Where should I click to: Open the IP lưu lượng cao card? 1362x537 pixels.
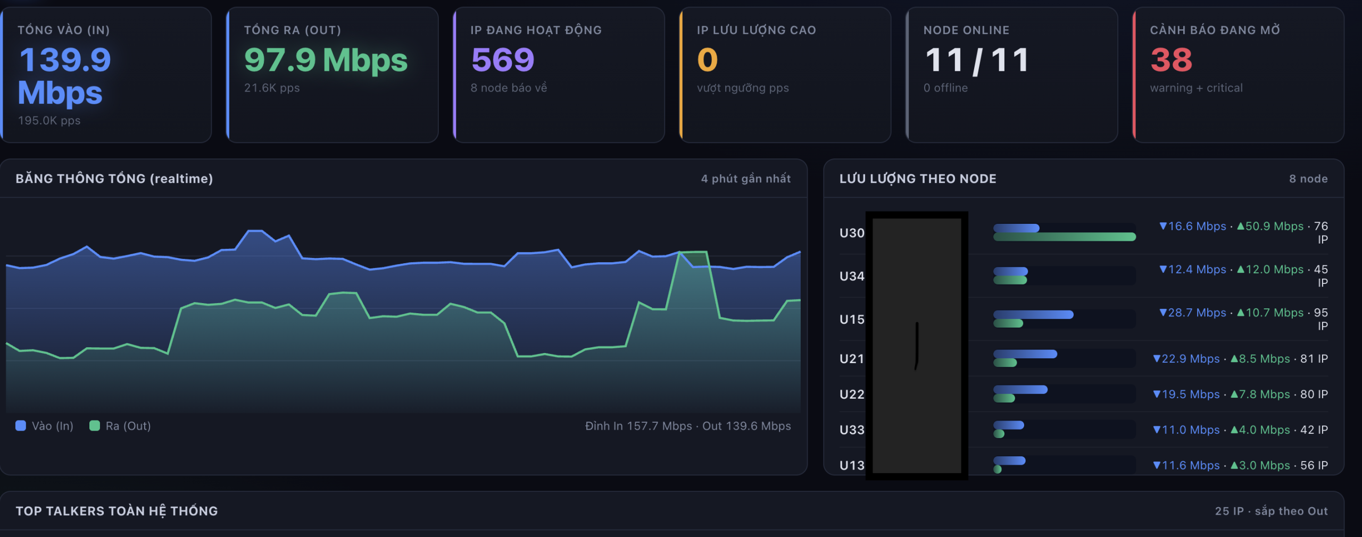coord(785,75)
